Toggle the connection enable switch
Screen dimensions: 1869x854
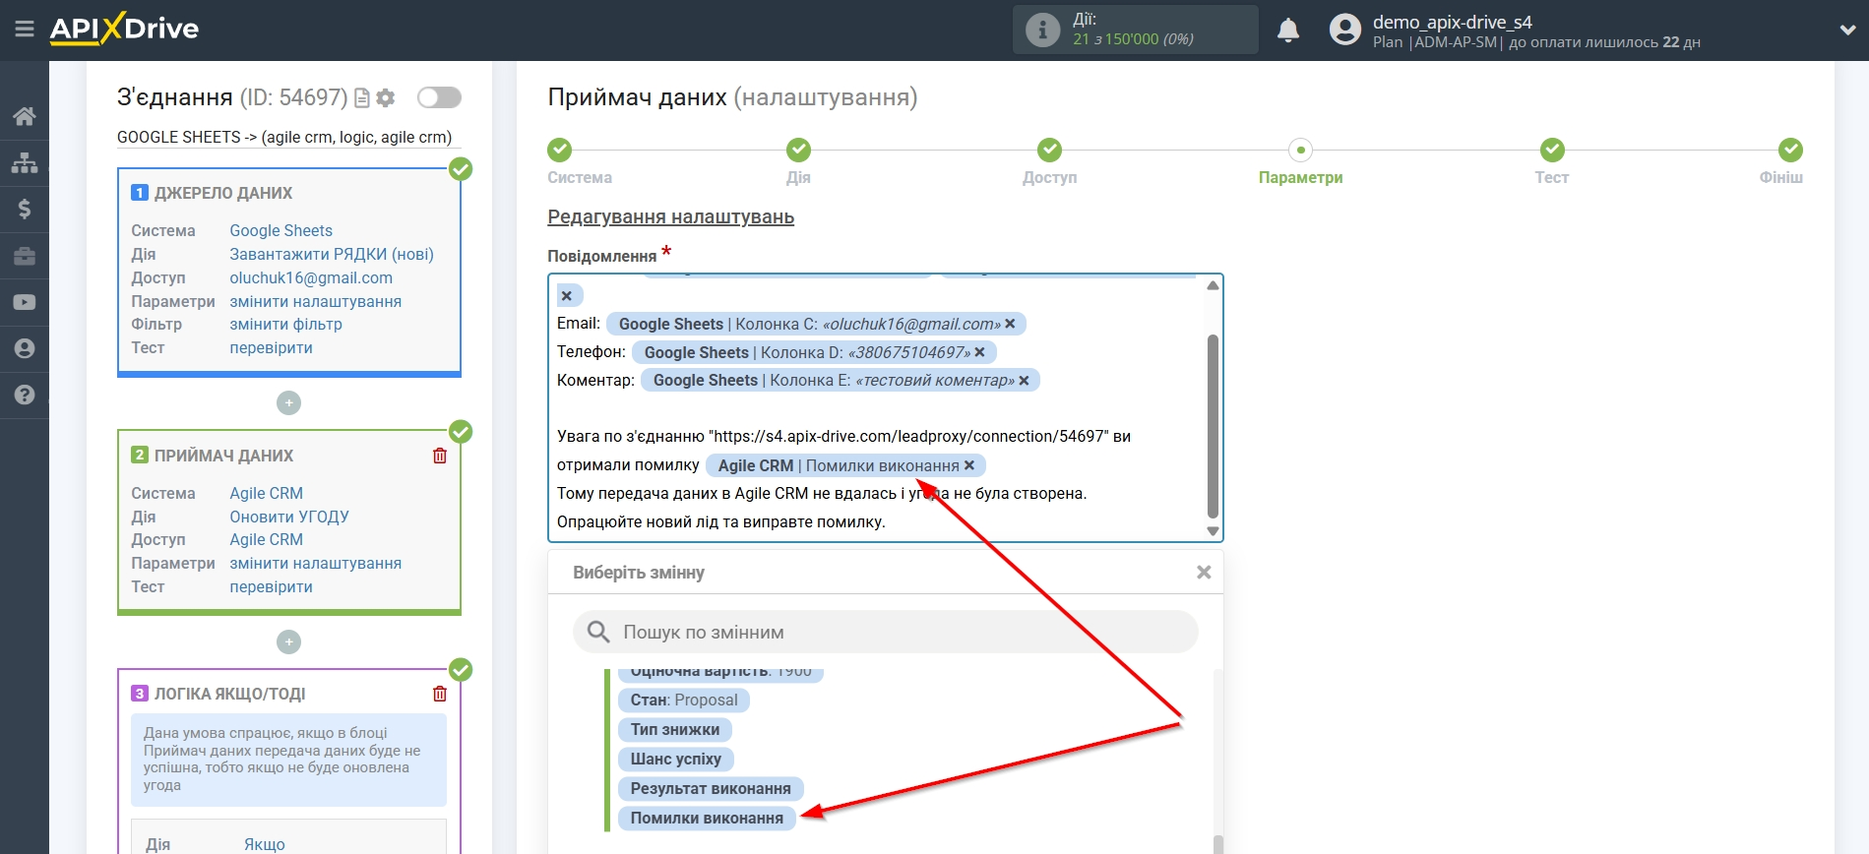439,97
